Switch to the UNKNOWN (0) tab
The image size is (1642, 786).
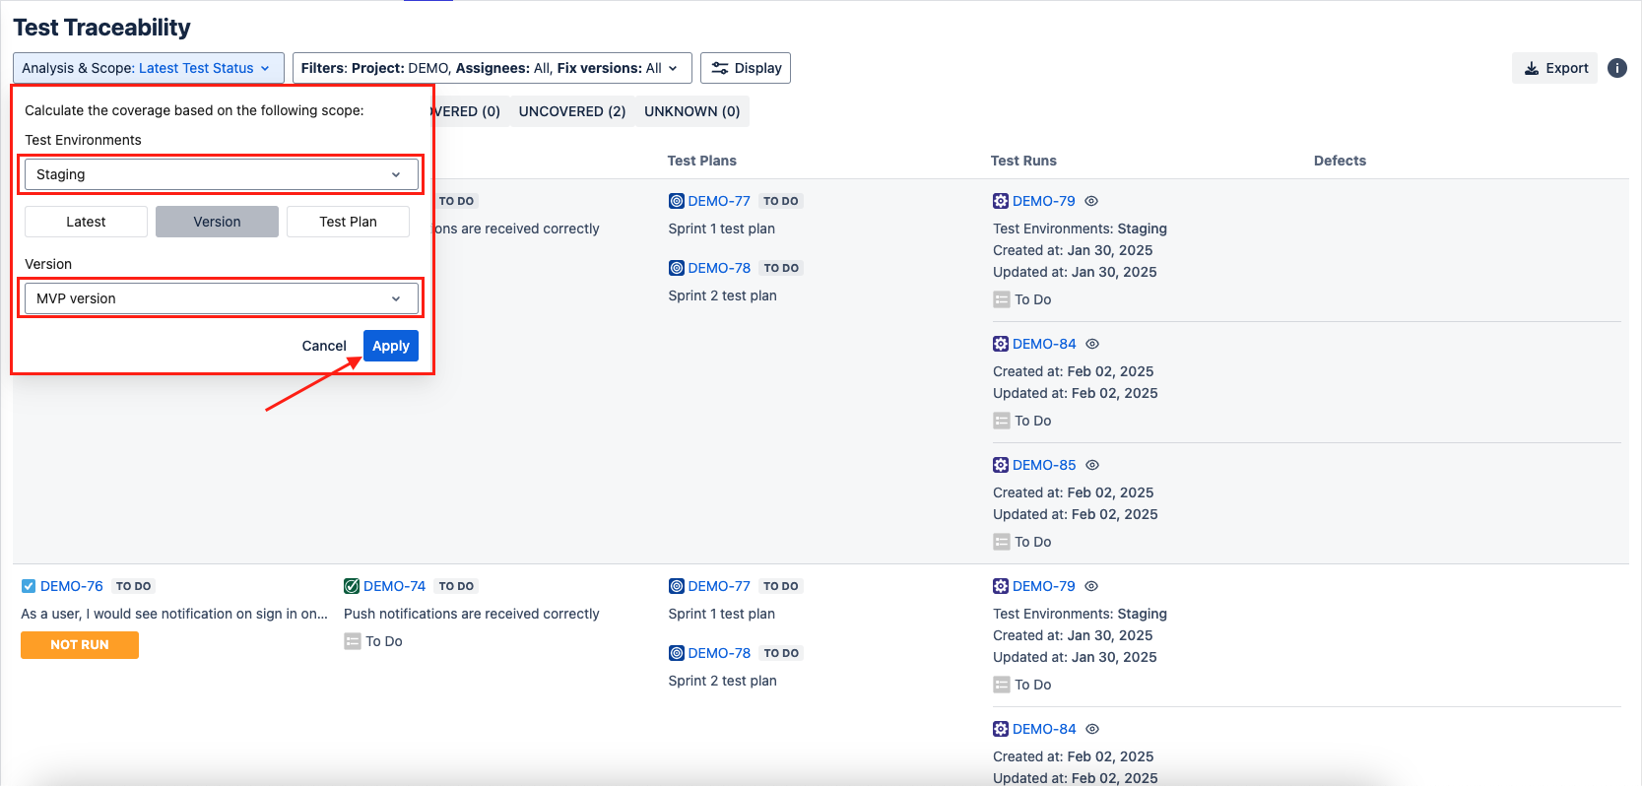[691, 111]
